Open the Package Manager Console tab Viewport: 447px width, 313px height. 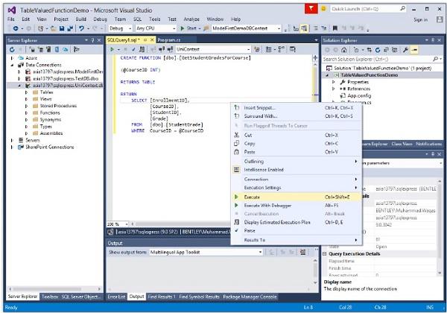(250, 297)
